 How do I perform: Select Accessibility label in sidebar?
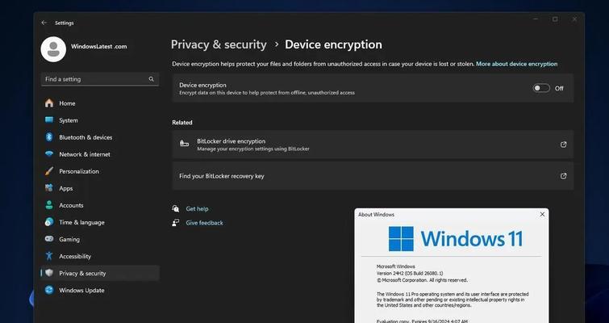[75, 256]
